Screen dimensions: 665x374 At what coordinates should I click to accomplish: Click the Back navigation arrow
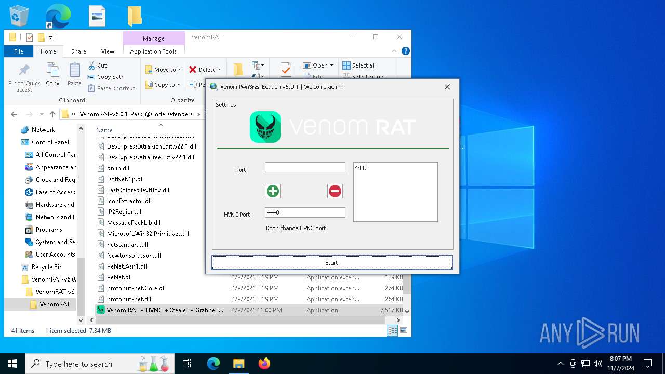coord(14,114)
